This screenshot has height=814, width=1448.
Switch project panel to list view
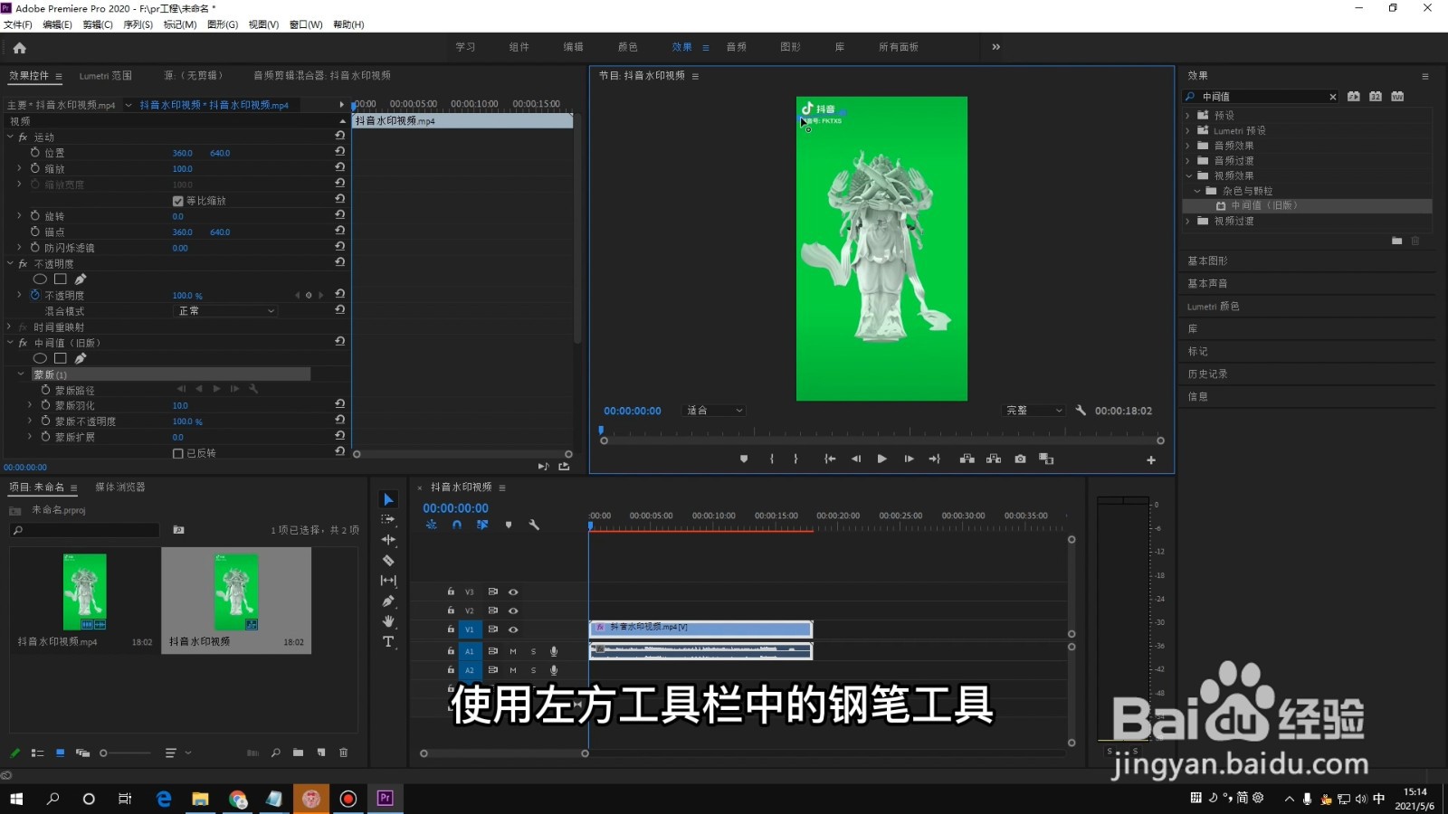tap(37, 752)
